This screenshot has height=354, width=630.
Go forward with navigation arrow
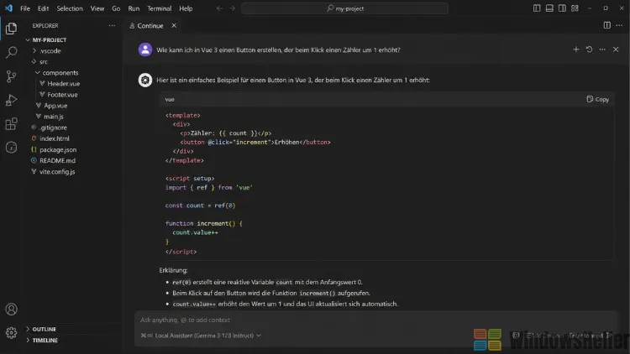232,8
